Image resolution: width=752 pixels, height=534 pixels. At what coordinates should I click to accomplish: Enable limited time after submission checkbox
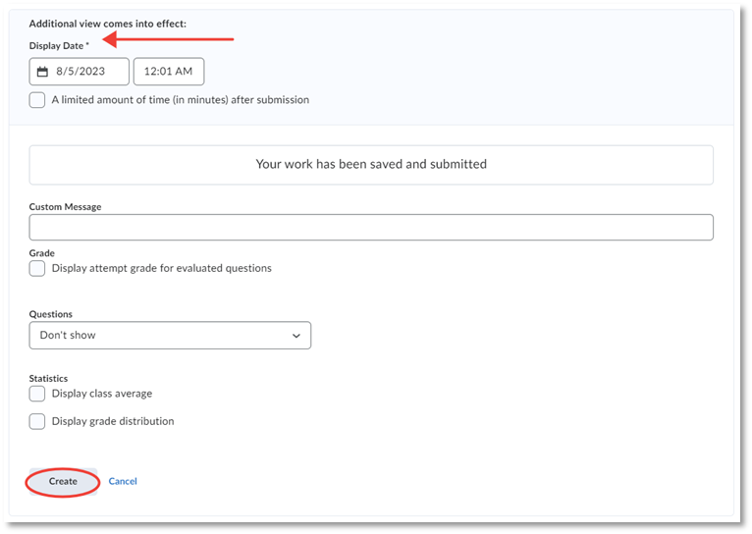pos(37,100)
